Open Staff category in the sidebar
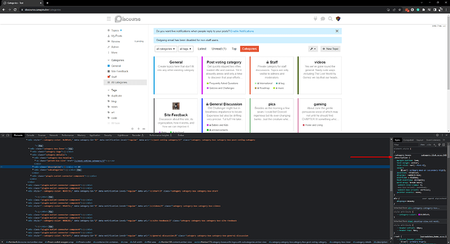 pyautogui.click(x=114, y=77)
